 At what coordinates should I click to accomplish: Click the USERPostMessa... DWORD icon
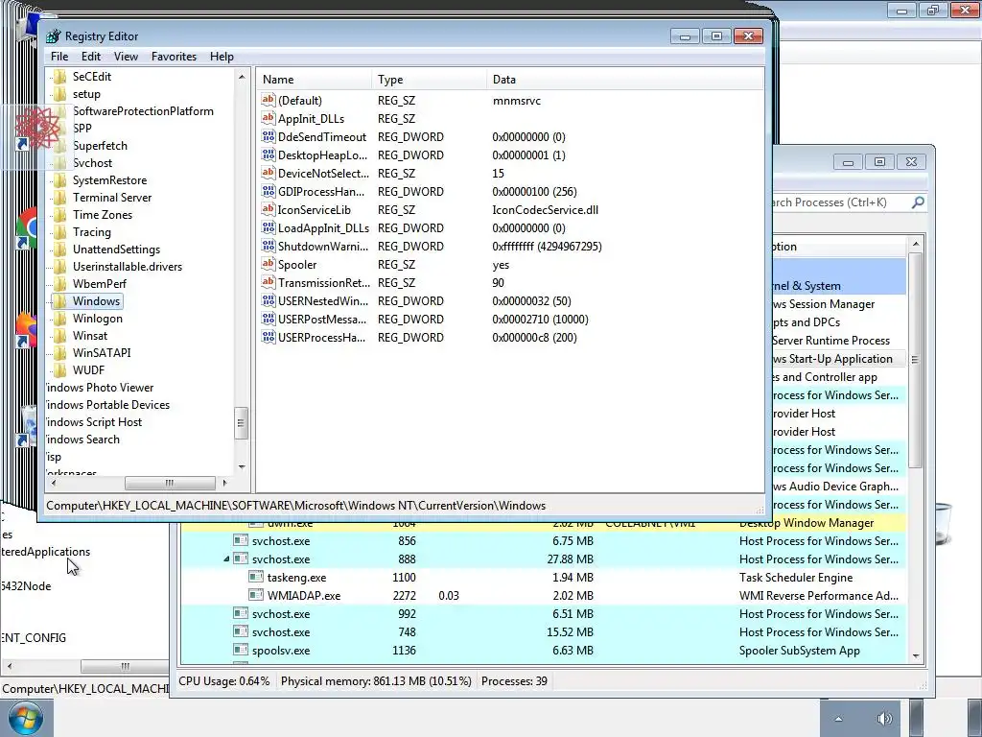pyautogui.click(x=269, y=319)
